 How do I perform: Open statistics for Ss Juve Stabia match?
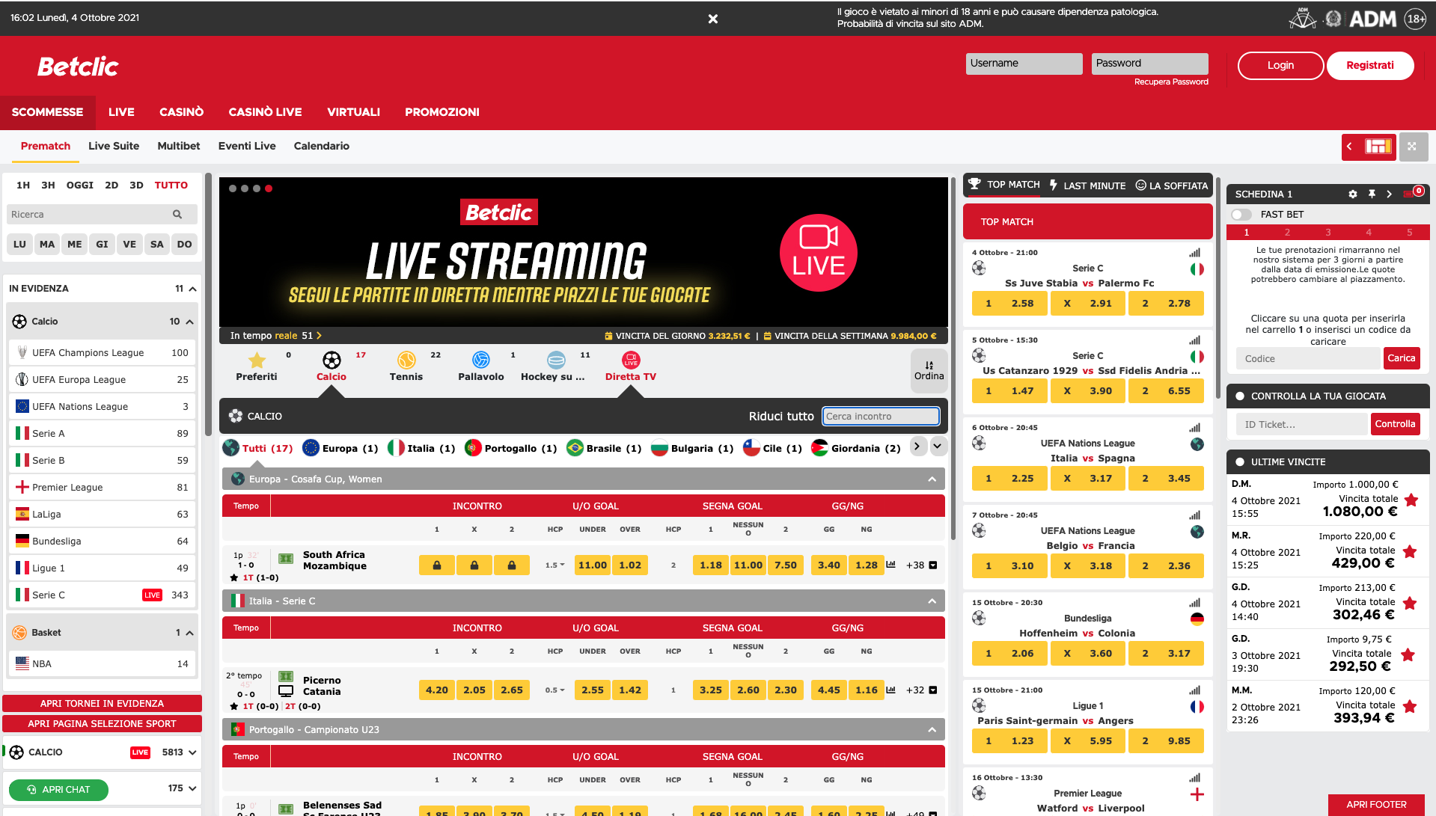pos(1196,253)
